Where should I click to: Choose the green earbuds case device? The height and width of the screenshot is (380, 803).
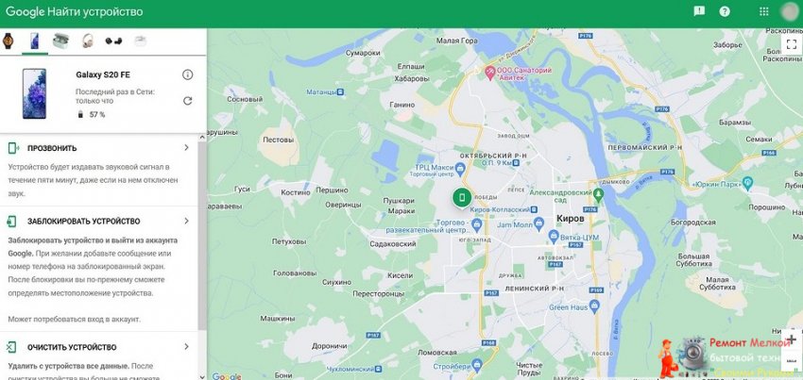[x=60, y=41]
